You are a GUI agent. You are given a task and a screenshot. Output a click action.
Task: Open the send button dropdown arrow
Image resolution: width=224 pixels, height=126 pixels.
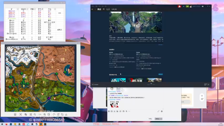[x=161, y=119]
